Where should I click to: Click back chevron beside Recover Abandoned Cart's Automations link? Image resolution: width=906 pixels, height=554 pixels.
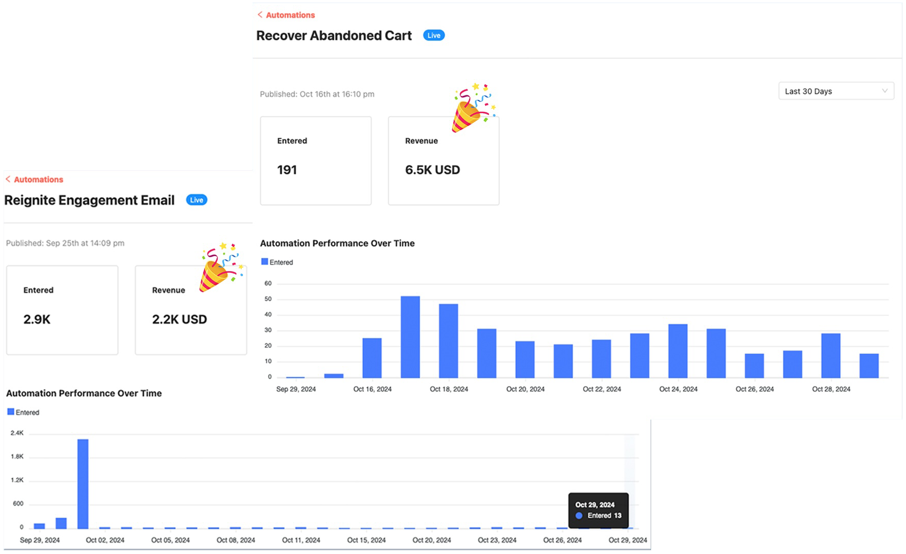(x=260, y=15)
